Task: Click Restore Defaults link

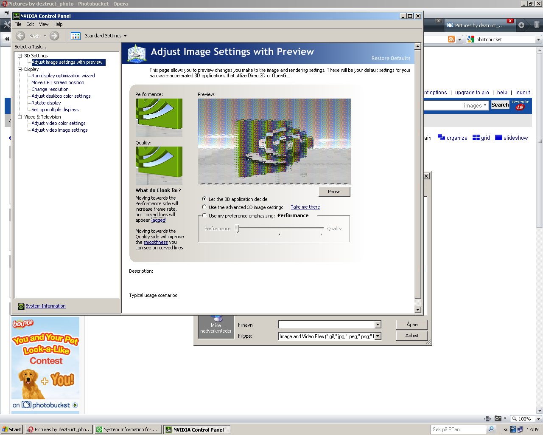Action: (x=391, y=58)
